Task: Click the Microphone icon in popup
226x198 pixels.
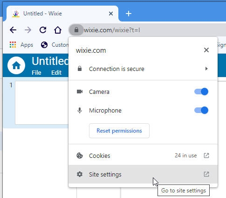Action: pos(80,110)
